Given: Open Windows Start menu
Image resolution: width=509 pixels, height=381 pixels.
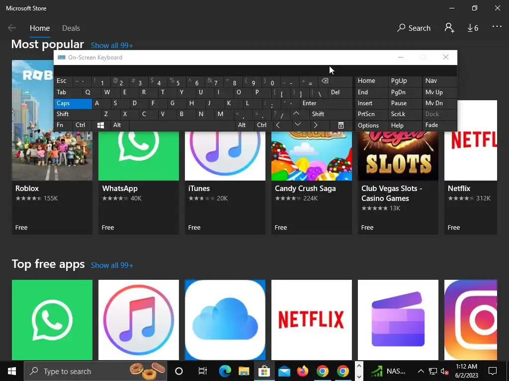Looking at the screenshot, I should click(12, 371).
